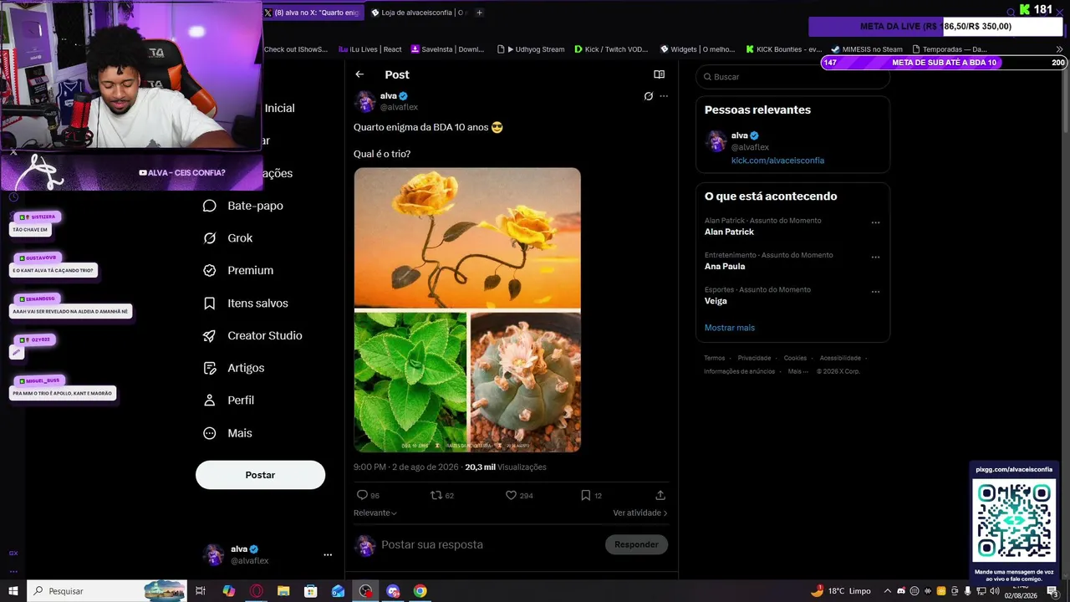
Task: Click the Grok icon on alva's post
Action: (648, 96)
